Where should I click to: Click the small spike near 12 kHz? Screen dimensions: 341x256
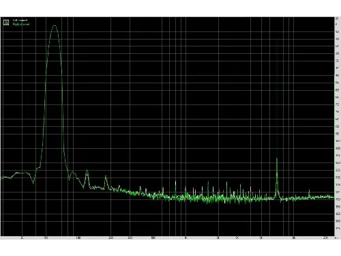click(309, 190)
